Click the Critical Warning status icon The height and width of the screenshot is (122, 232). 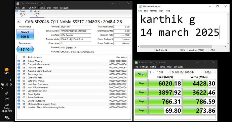coord(19,61)
